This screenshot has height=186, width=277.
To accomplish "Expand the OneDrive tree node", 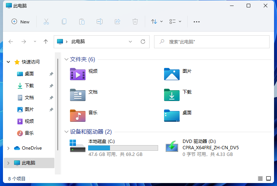I will 9,148.
